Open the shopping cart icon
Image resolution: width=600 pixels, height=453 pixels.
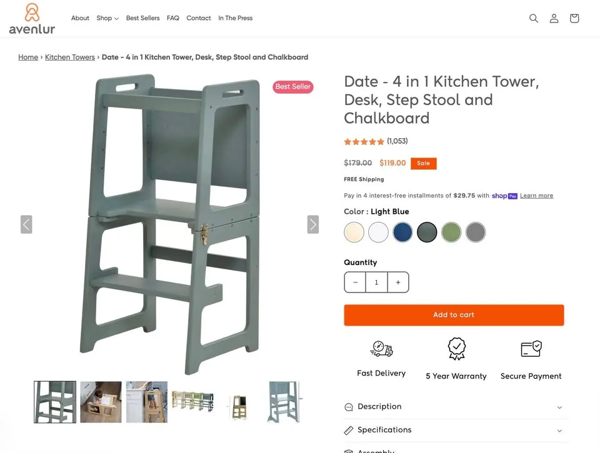tap(574, 18)
